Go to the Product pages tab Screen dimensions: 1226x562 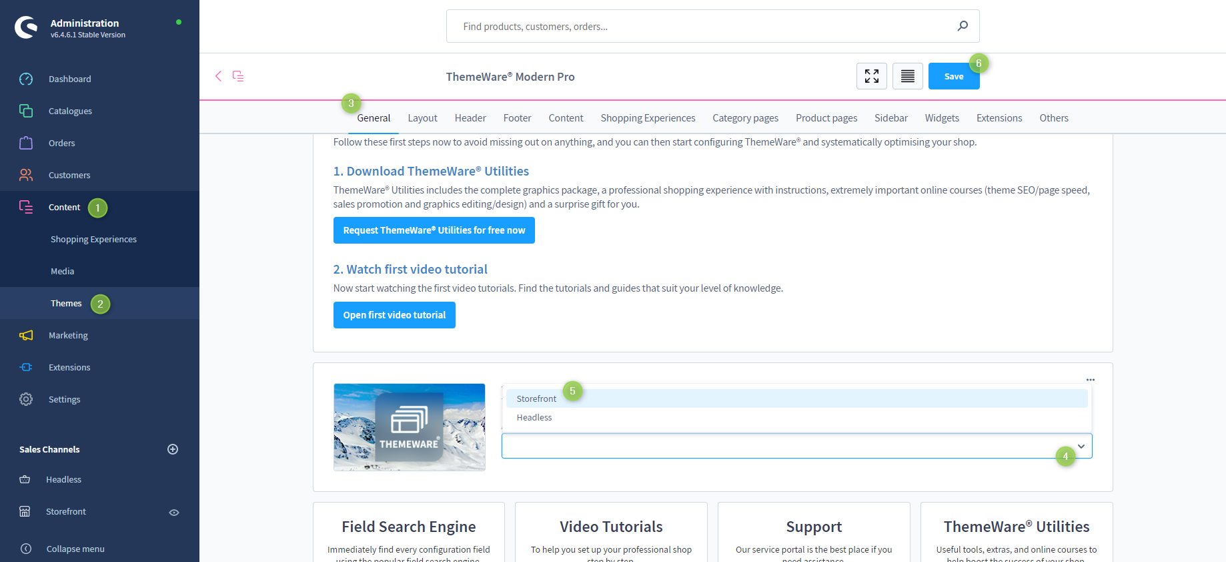tap(826, 118)
